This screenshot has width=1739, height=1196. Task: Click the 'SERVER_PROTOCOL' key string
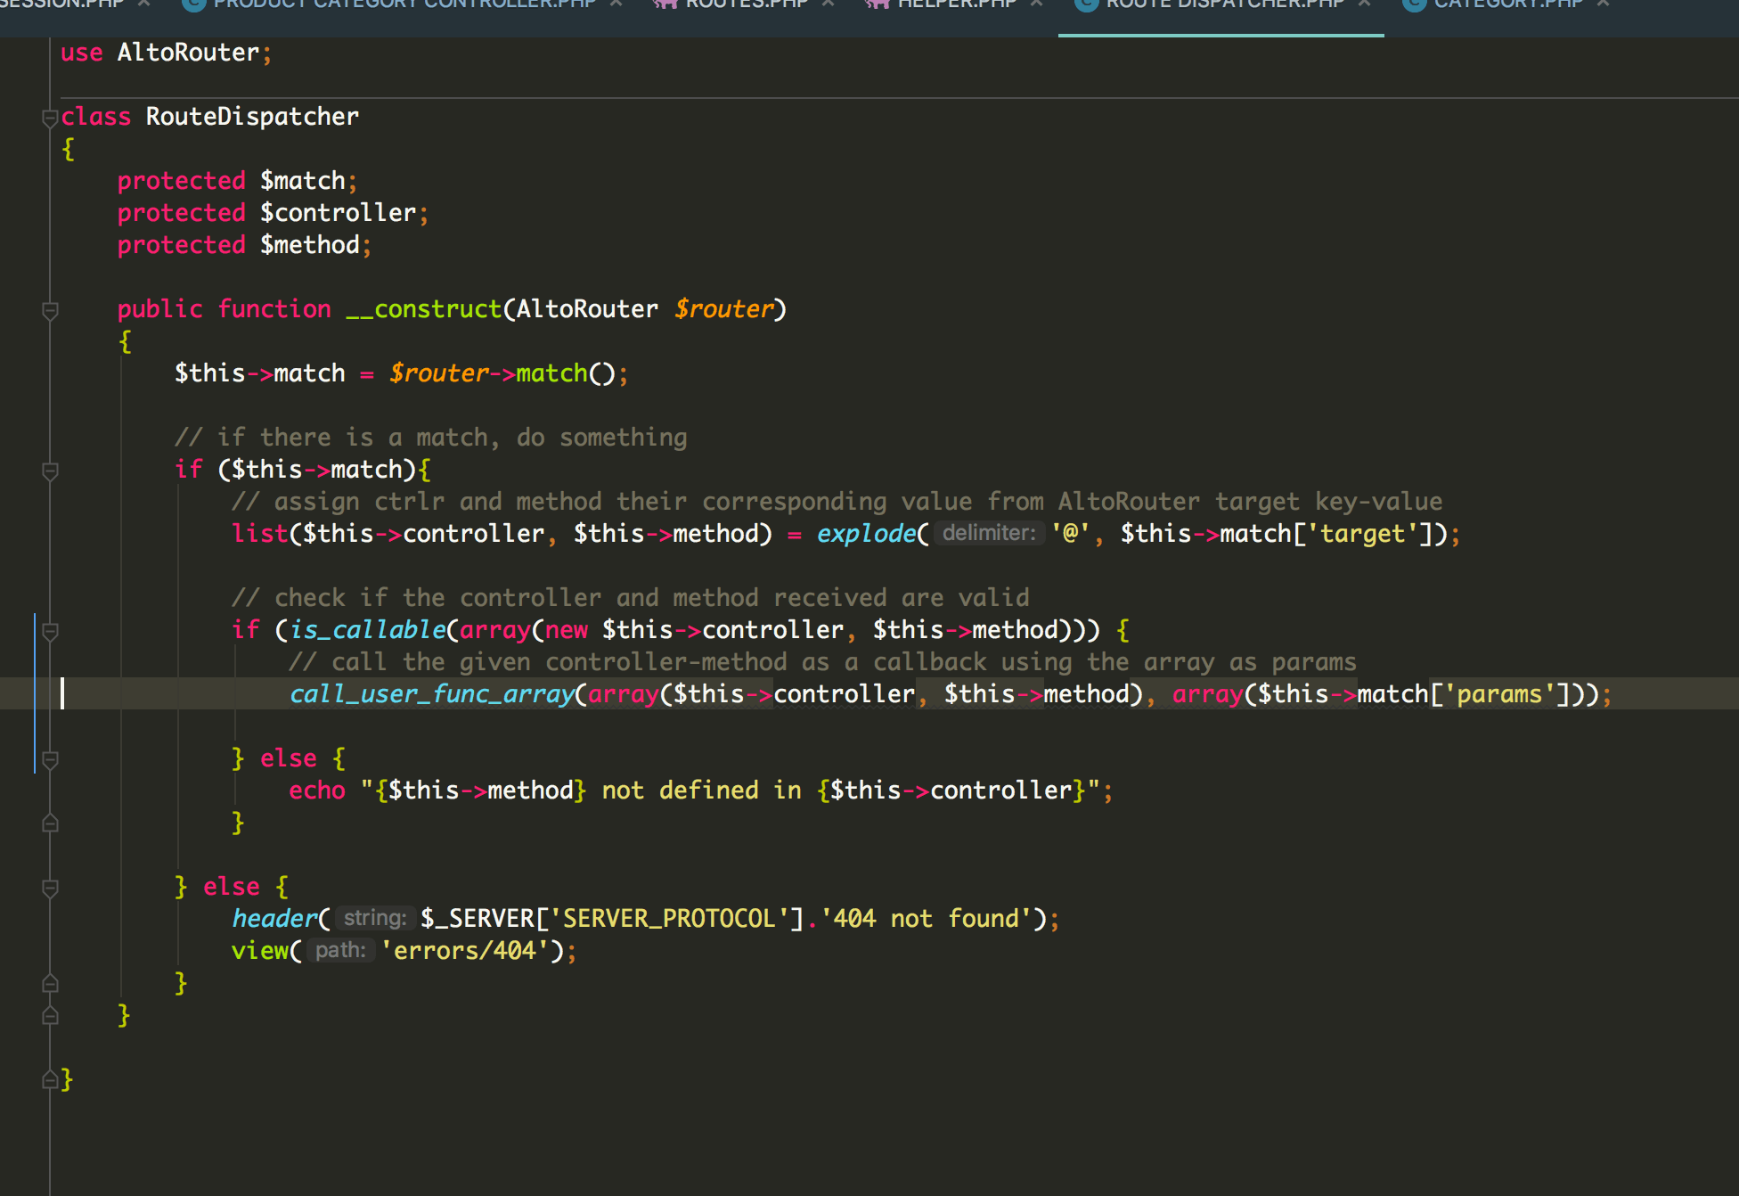tap(669, 919)
